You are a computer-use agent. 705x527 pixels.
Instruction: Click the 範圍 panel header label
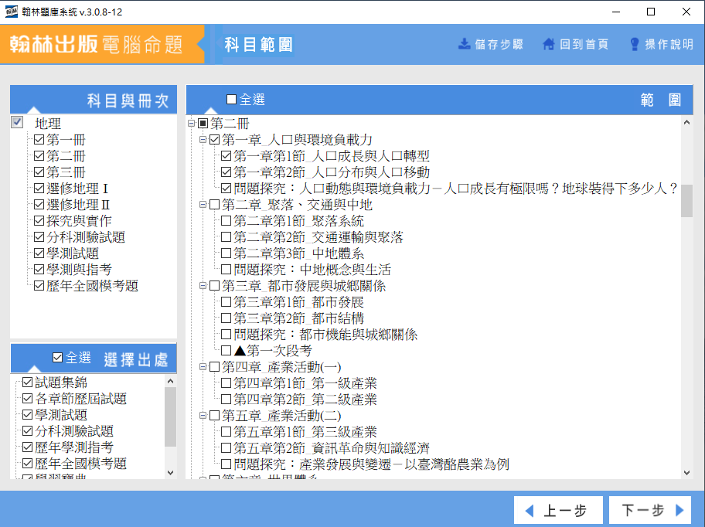pos(660,100)
